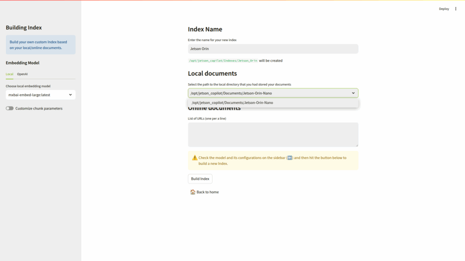Click the blue info box in the sidebar
The height and width of the screenshot is (261, 465).
(40, 45)
